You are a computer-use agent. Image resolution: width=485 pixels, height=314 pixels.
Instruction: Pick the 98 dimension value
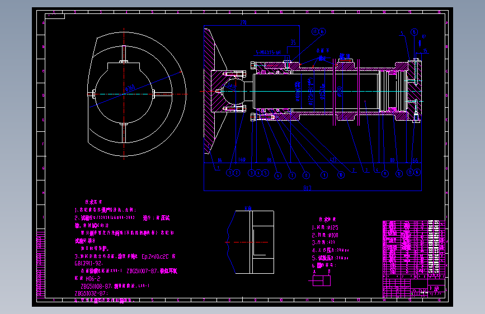(269, 160)
